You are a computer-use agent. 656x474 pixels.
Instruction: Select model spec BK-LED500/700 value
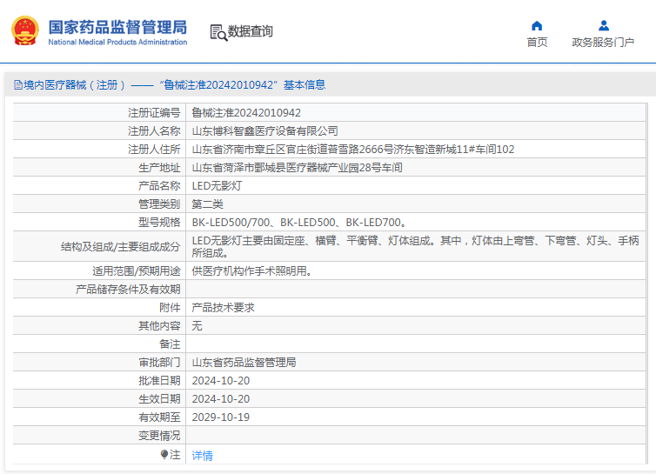click(299, 223)
